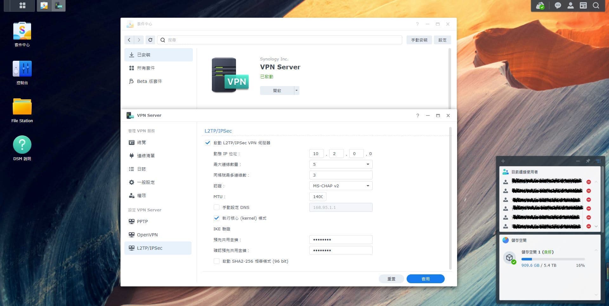Open the cloud upload status icon
This screenshot has width=609, height=306.
(x=540, y=6)
